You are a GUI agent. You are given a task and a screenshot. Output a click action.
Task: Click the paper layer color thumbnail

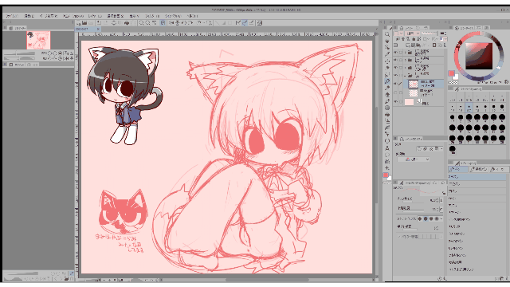pyautogui.click(x=409, y=102)
